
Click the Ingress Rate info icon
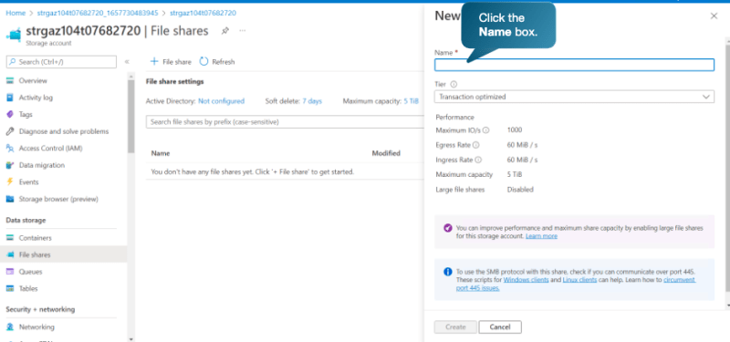(478, 160)
